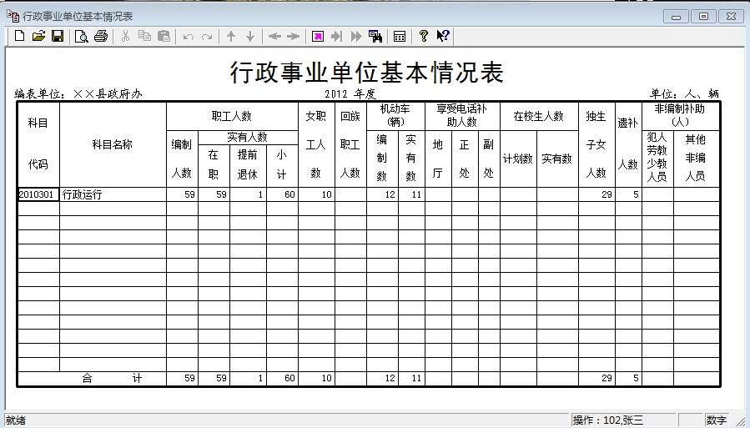
Task: Open a file with the folder icon
Action: (38, 36)
